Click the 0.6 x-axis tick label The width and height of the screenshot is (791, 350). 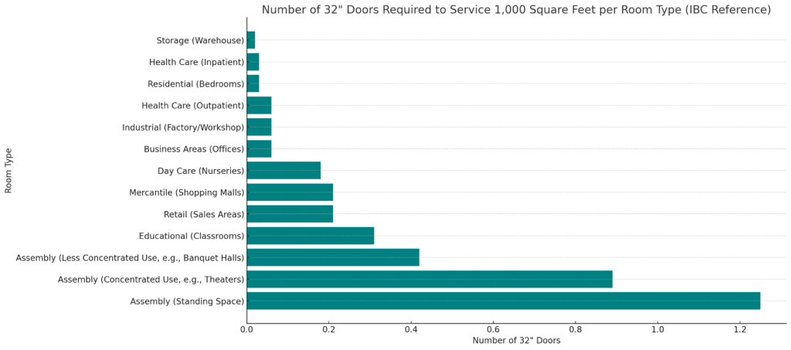click(493, 330)
